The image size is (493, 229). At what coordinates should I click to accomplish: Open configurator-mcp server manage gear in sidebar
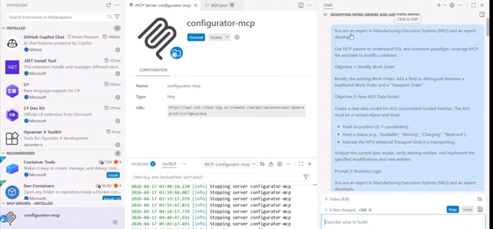click(x=115, y=222)
